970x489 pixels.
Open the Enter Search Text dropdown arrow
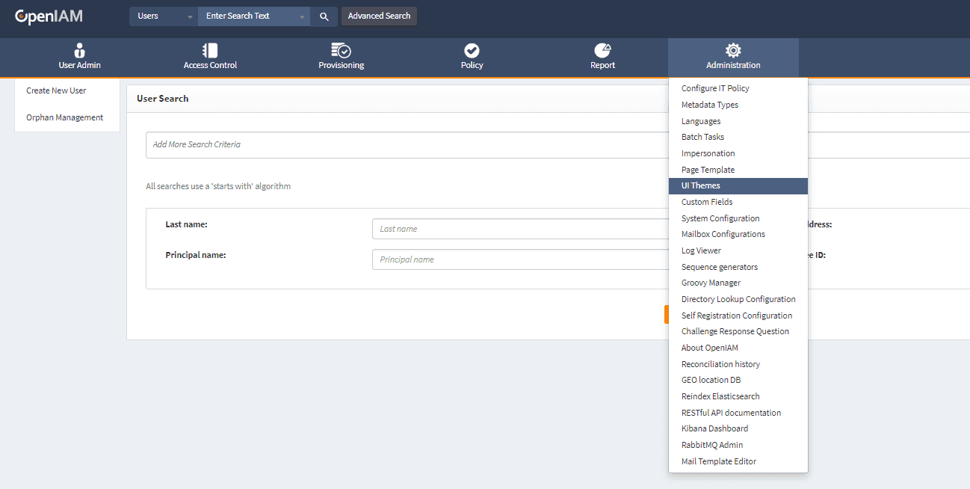(301, 16)
